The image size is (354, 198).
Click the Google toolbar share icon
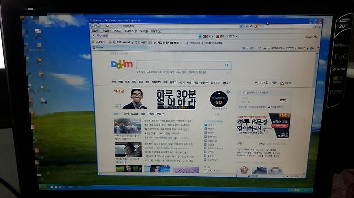(x=217, y=36)
